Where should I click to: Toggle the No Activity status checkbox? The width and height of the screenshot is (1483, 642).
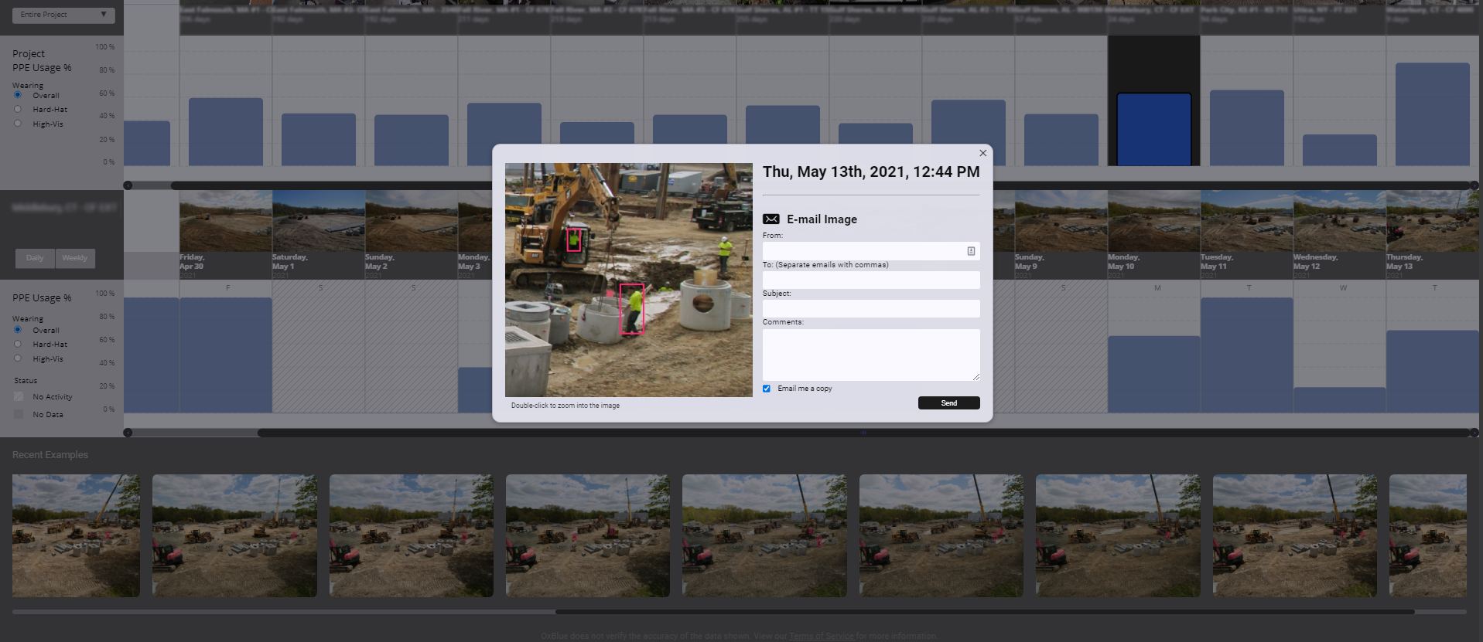[x=19, y=396]
